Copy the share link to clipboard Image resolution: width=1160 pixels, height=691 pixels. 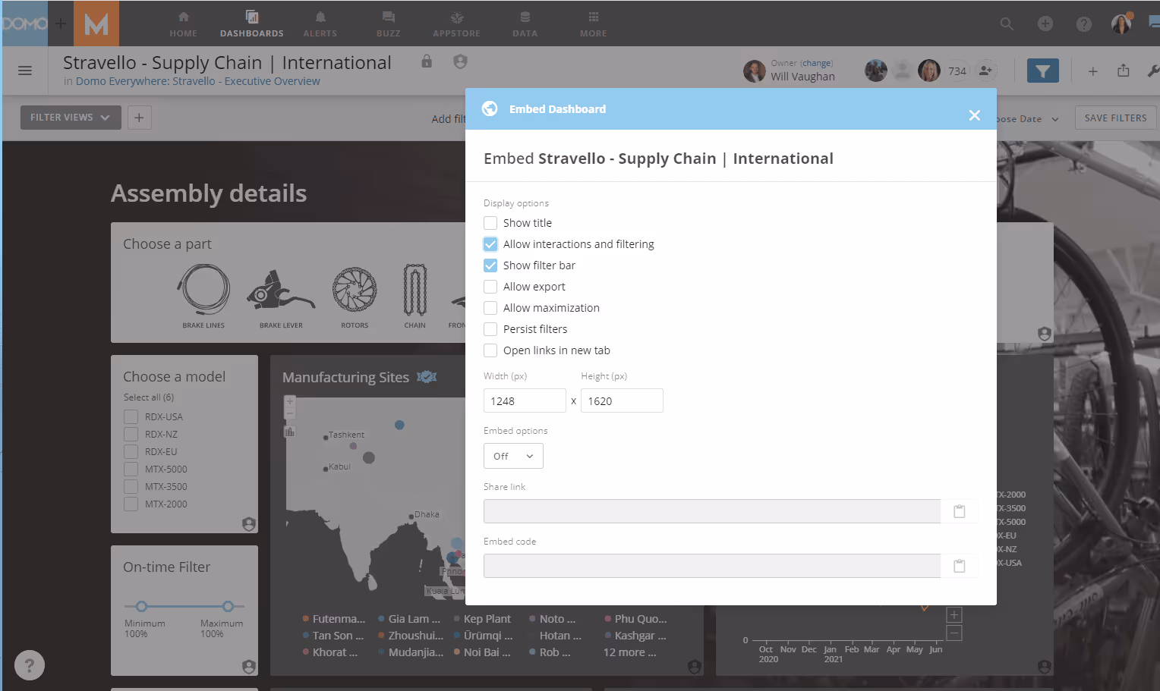tap(960, 511)
